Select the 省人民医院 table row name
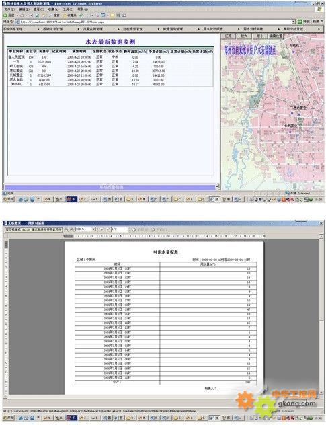The width and height of the screenshot is (326, 425). click(x=17, y=57)
